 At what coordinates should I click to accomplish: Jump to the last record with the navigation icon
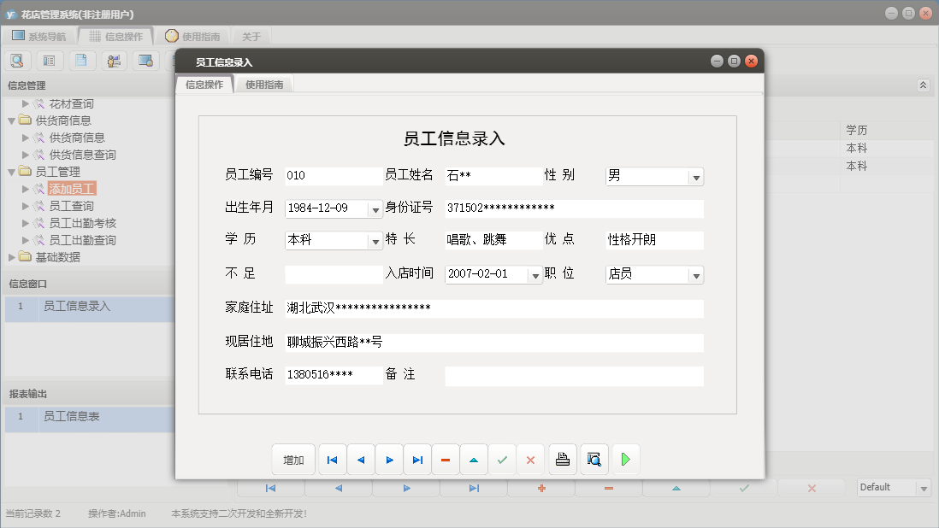[417, 459]
